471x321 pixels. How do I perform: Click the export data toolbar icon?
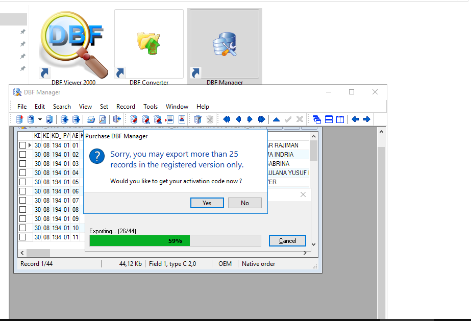pos(77,119)
